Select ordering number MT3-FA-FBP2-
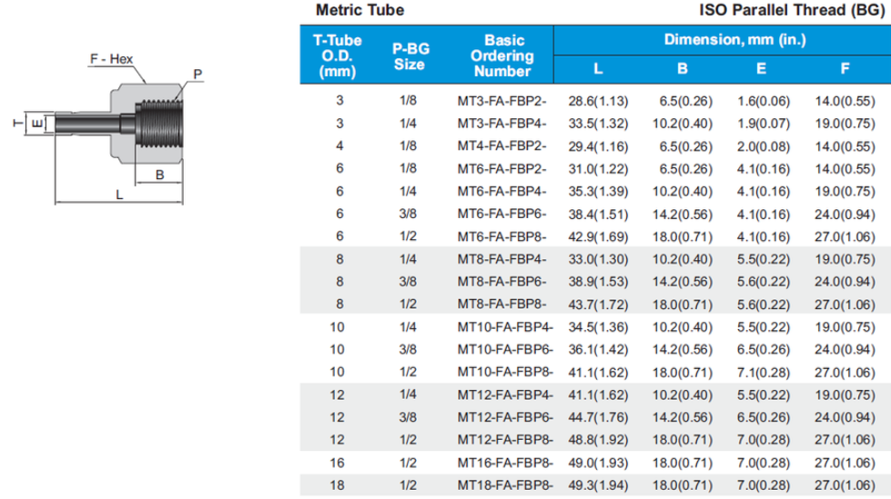The image size is (891, 499). [x=503, y=99]
